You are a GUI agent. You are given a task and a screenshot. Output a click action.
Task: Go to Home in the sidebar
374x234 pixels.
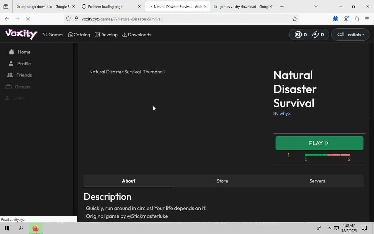click(20, 52)
